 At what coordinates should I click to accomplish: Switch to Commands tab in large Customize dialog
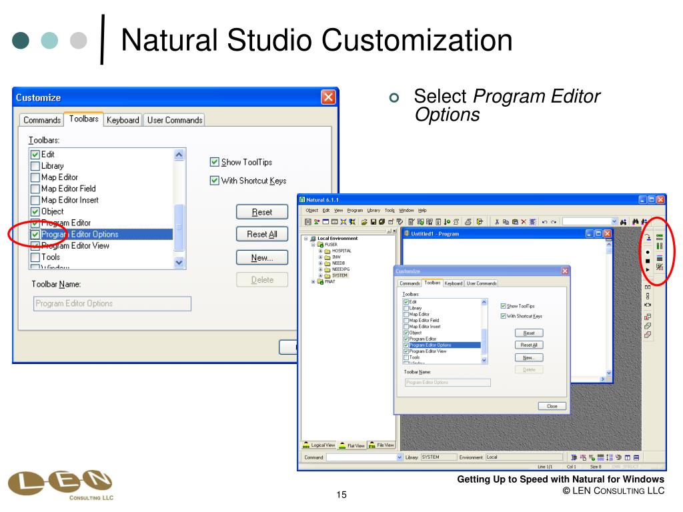click(42, 120)
